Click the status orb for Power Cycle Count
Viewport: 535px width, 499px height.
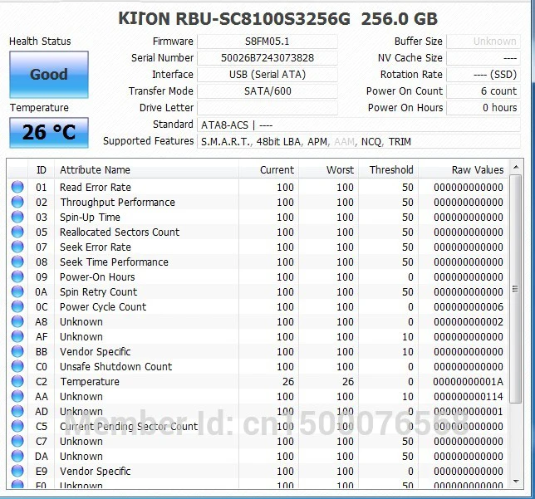(17, 306)
